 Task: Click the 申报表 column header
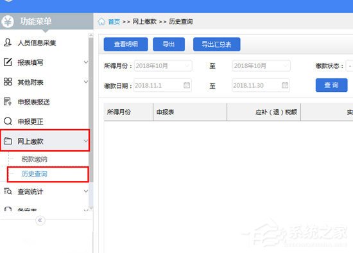[190, 112]
